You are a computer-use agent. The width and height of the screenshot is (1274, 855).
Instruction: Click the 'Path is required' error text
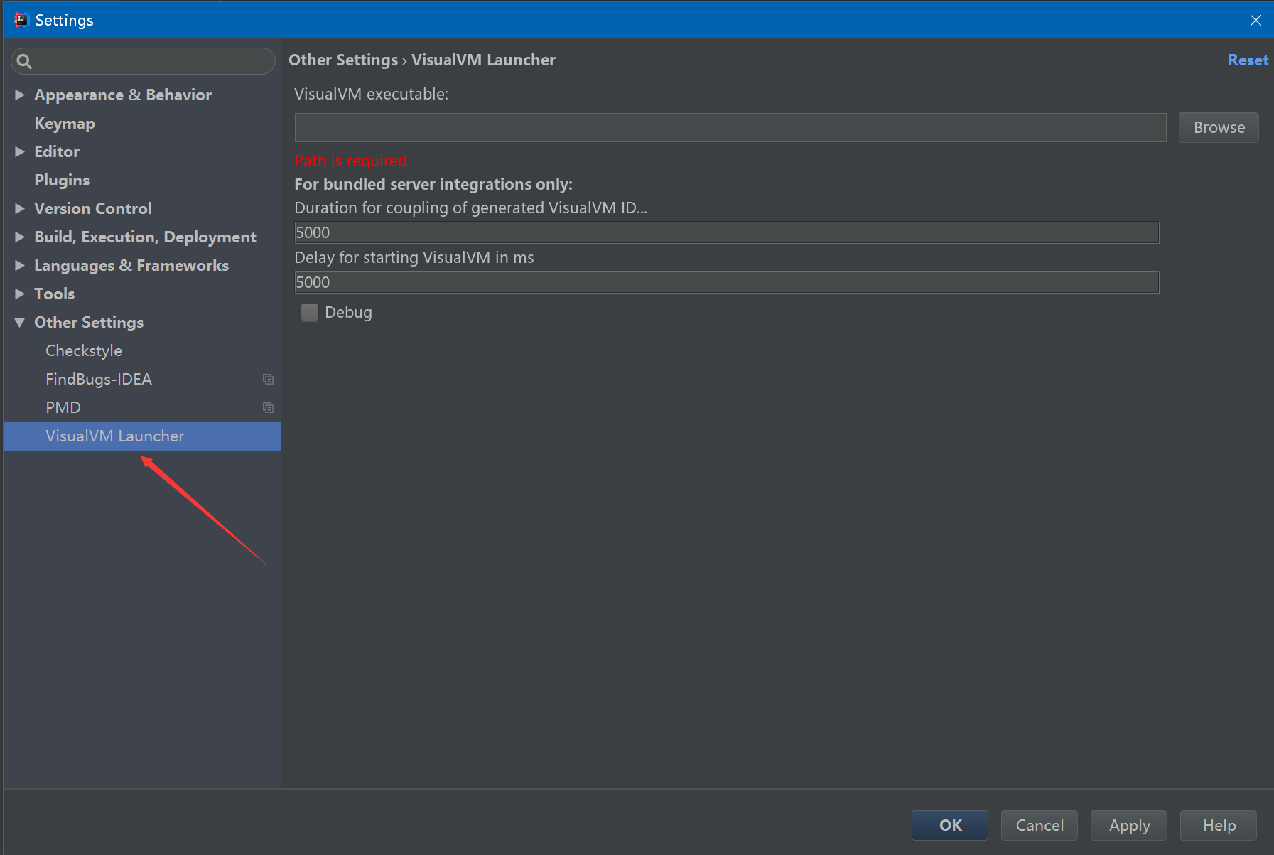click(x=350, y=161)
